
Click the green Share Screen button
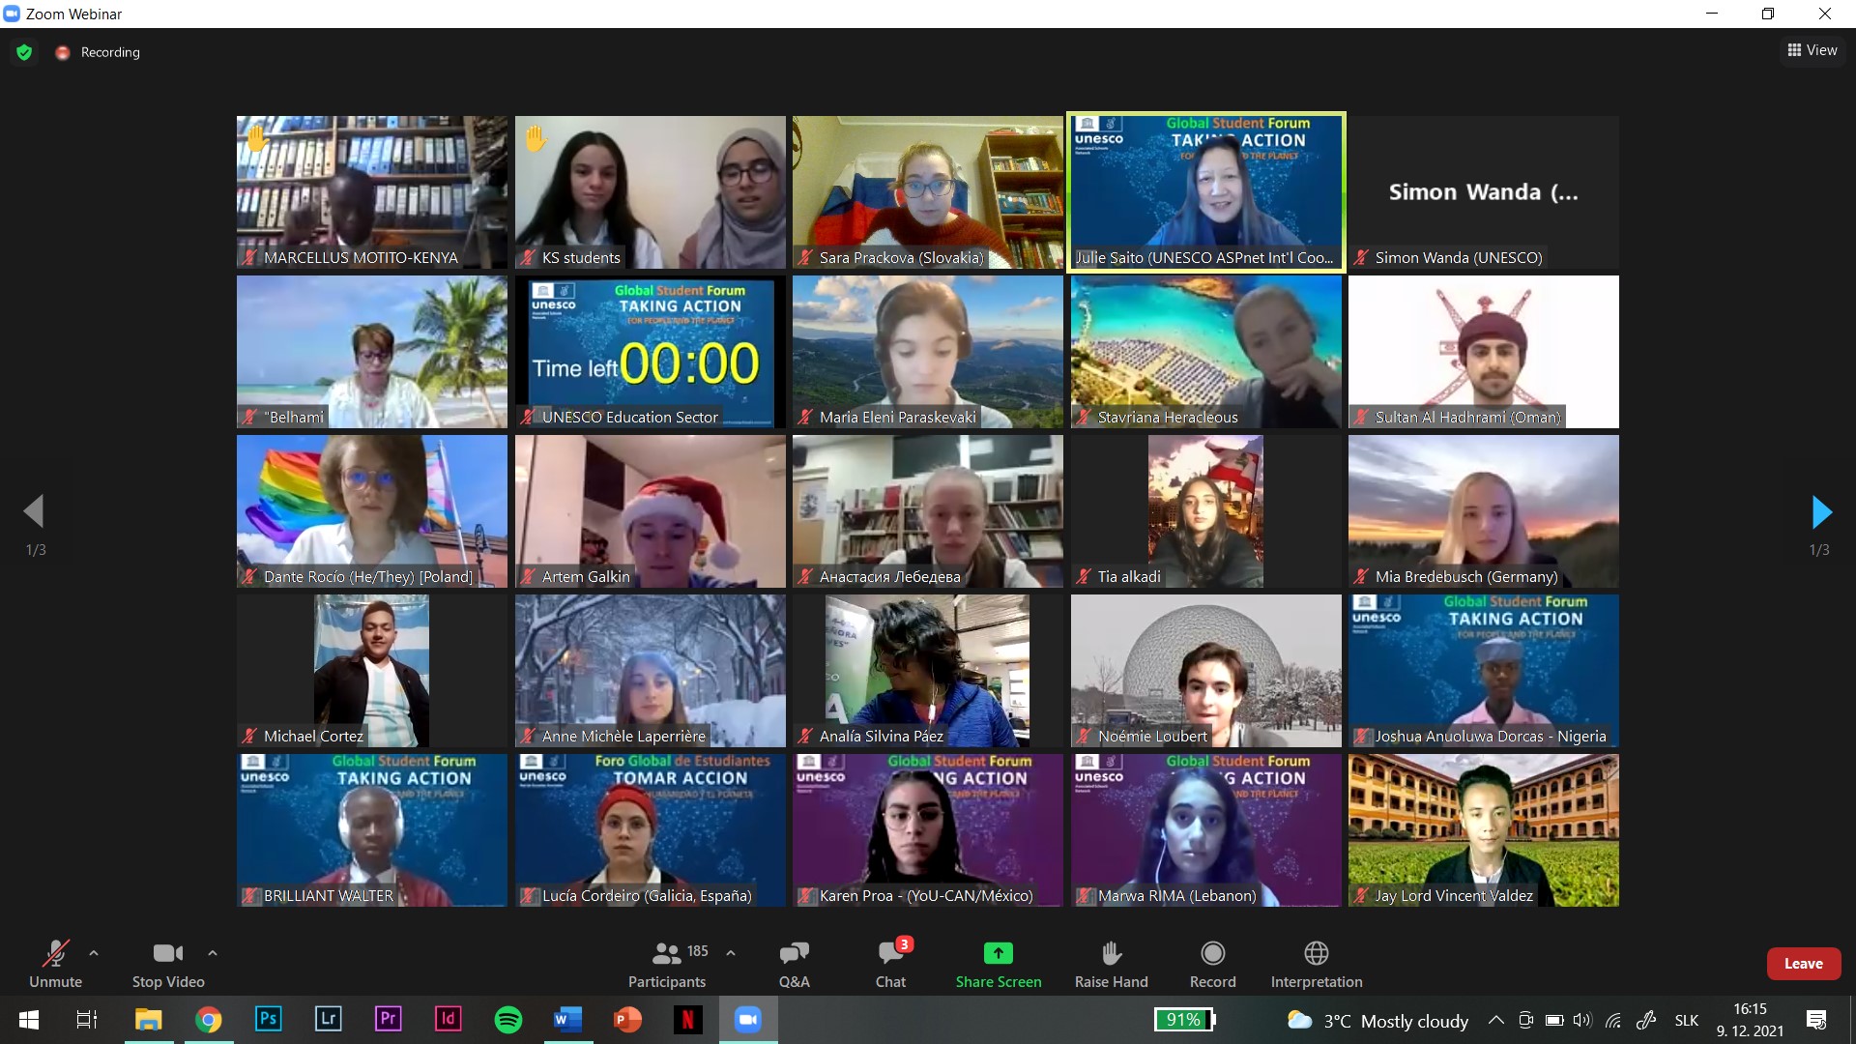999,964
